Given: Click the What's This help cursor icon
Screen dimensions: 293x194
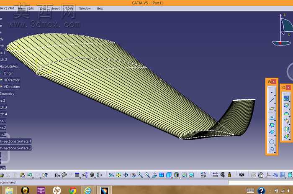Looking at the screenshot, I should (45, 175).
